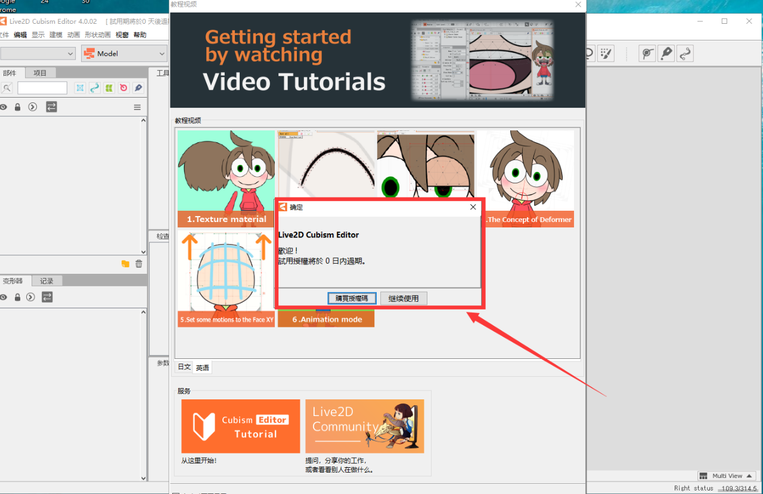Open the 动画 menu
Screen dimensions: 763x494
tap(73, 35)
